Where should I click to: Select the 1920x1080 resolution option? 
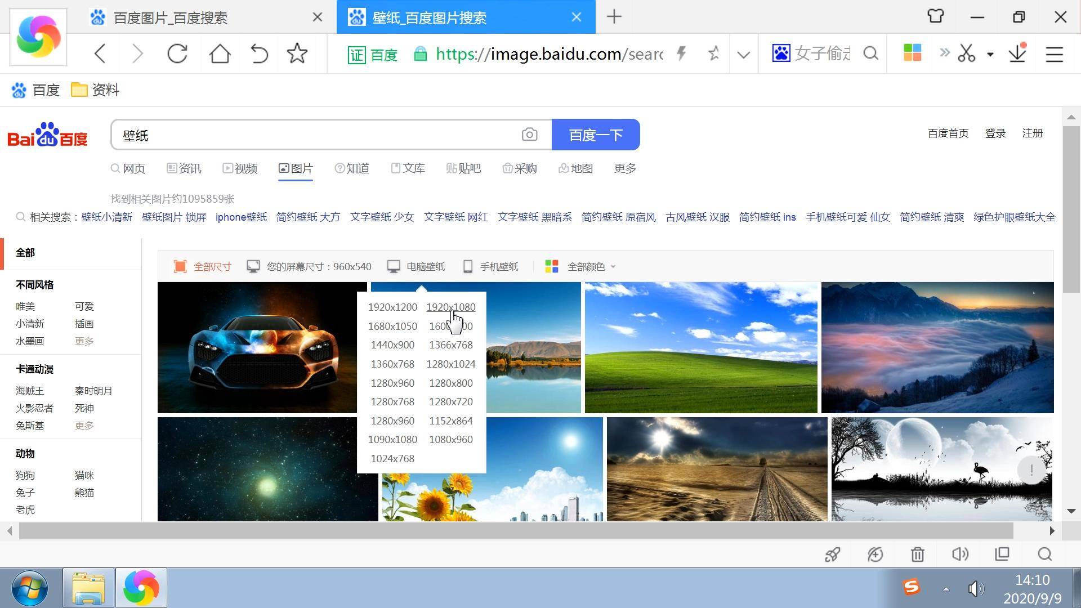(x=450, y=307)
